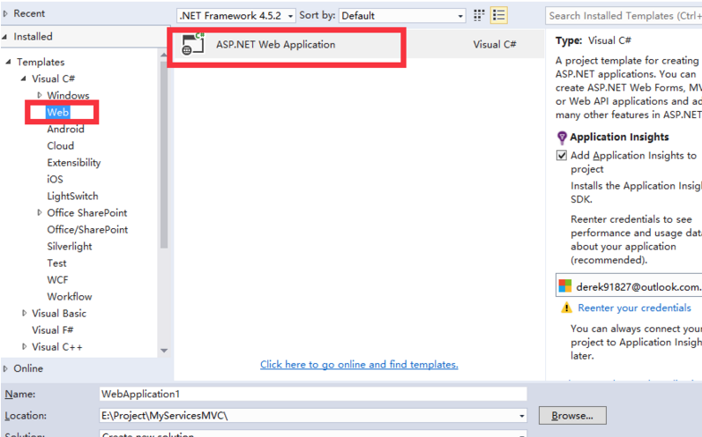Image resolution: width=702 pixels, height=437 pixels.
Task: Switch to medium icons list view
Action: (x=499, y=15)
